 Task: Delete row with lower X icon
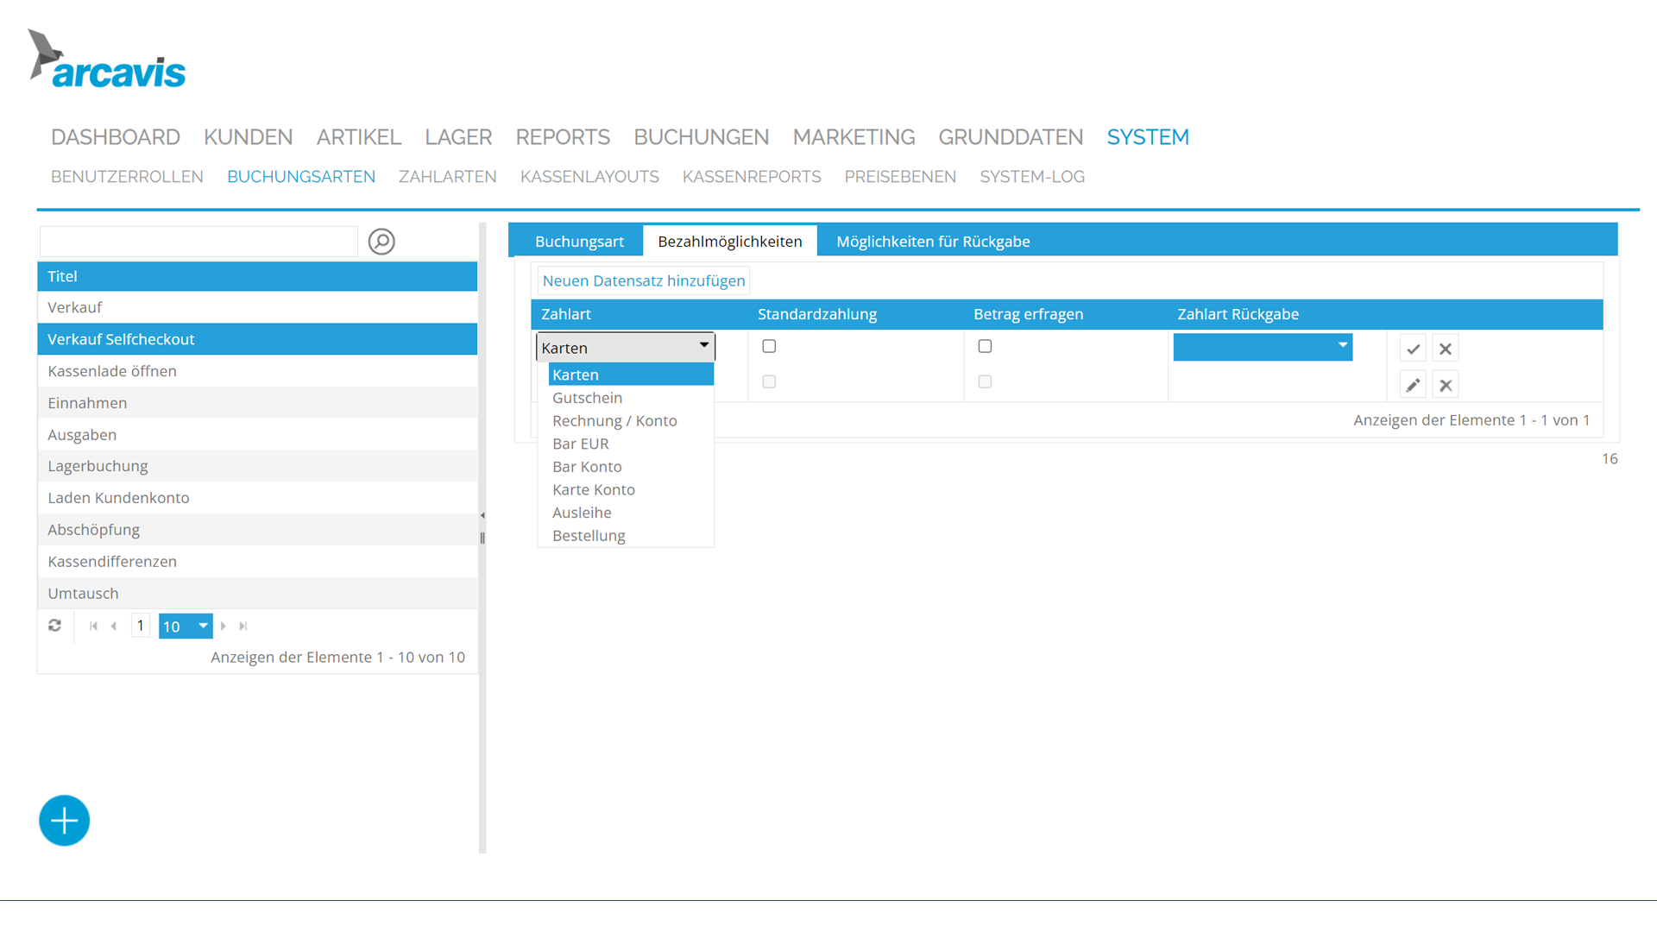pyautogui.click(x=1446, y=385)
